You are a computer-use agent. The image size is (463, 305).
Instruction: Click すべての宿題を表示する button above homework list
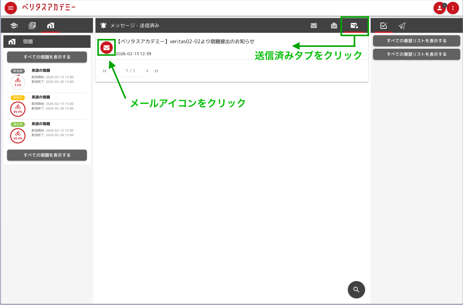coord(47,57)
